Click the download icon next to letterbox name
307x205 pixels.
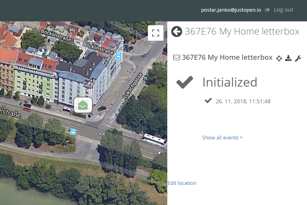click(288, 58)
